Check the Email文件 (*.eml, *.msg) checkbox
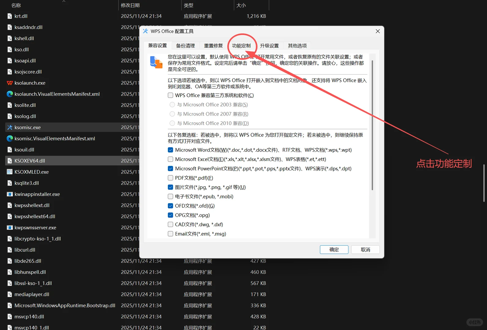 point(170,234)
